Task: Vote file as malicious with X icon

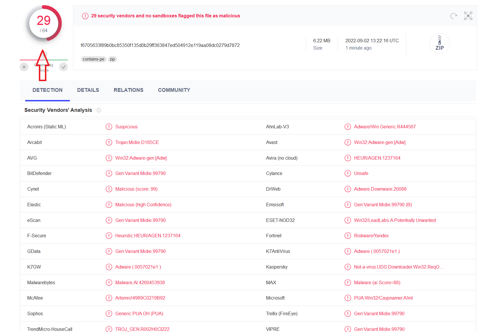Action: [24, 67]
